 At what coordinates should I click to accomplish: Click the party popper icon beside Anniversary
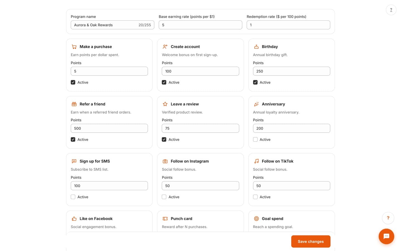(256, 104)
